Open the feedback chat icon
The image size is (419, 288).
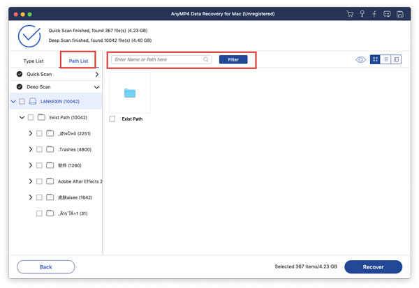(387, 14)
